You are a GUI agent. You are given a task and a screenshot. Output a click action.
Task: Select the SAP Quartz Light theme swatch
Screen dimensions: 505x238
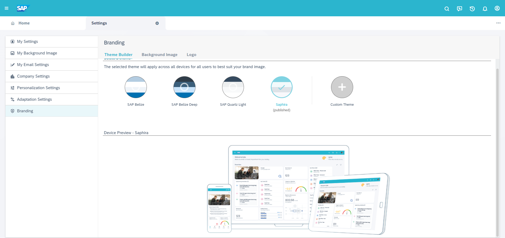(233, 87)
